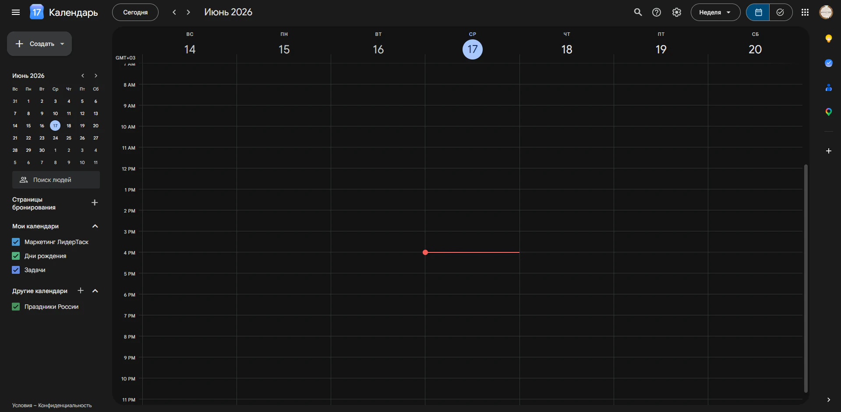Screen dimensions: 841x412
Task: Select 22 in the mini calendar
Action: point(28,138)
